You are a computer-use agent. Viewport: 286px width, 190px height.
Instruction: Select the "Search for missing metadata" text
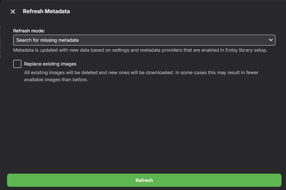coord(47,40)
